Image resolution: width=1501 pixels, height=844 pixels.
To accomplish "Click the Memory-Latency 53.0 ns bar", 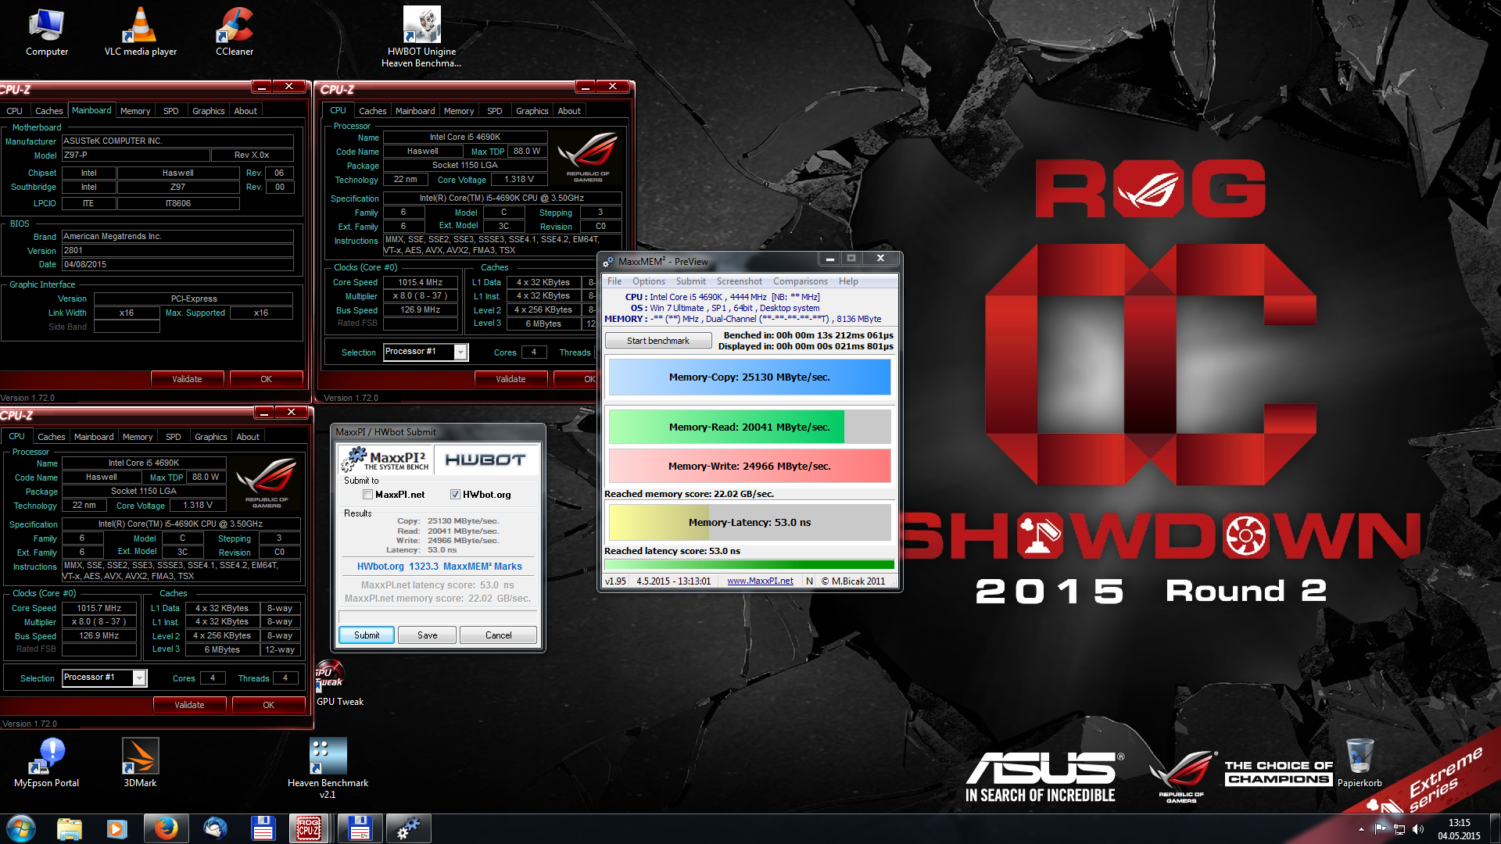I will click(x=750, y=523).
